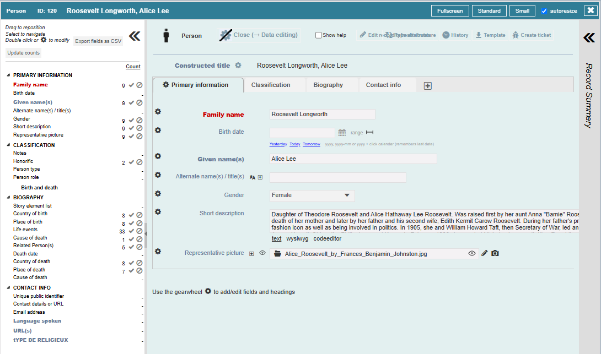The image size is (601, 354).
Task: Select the Primary information tab
Action: (198, 85)
